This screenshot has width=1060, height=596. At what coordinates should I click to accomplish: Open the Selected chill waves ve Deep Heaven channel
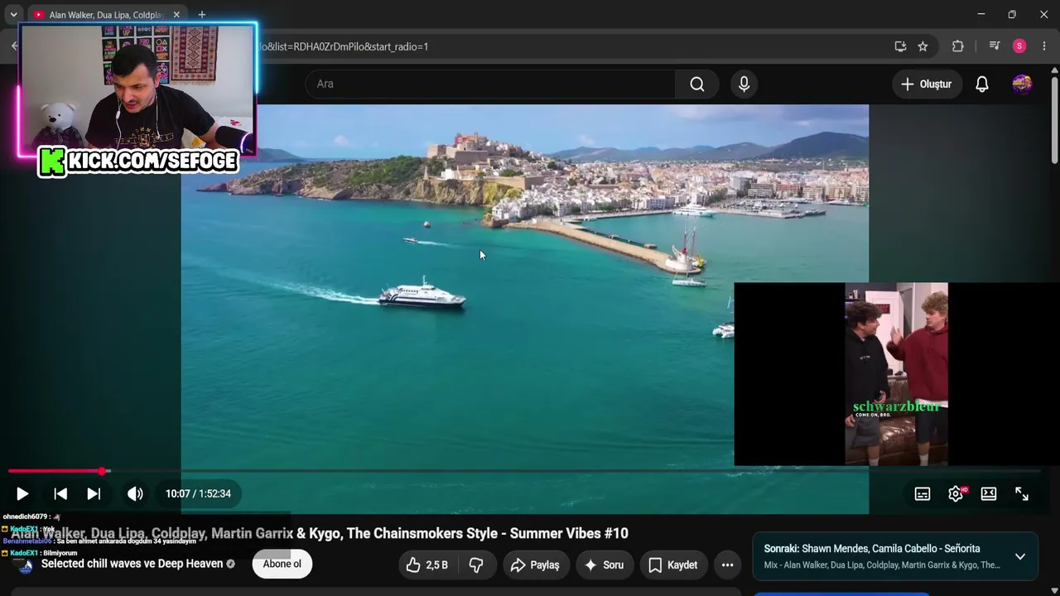132,564
